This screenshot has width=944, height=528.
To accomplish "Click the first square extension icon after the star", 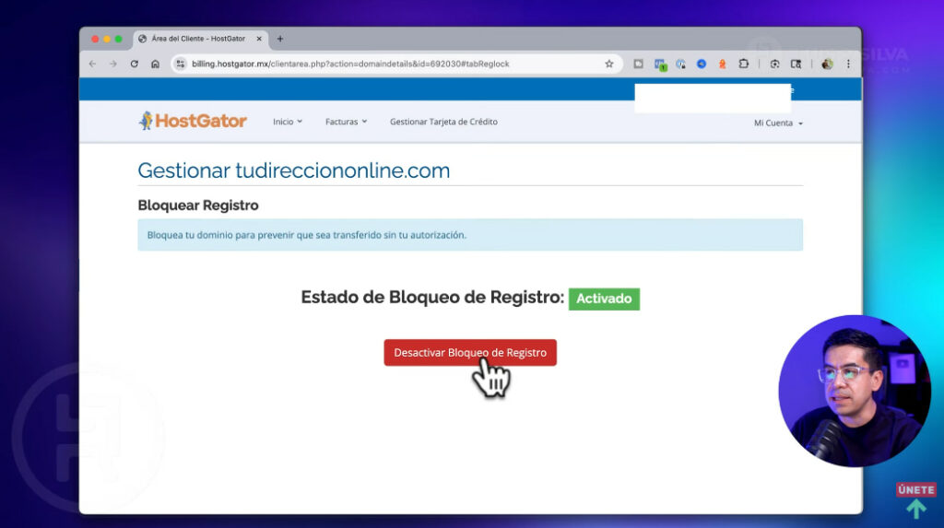I will (x=638, y=64).
